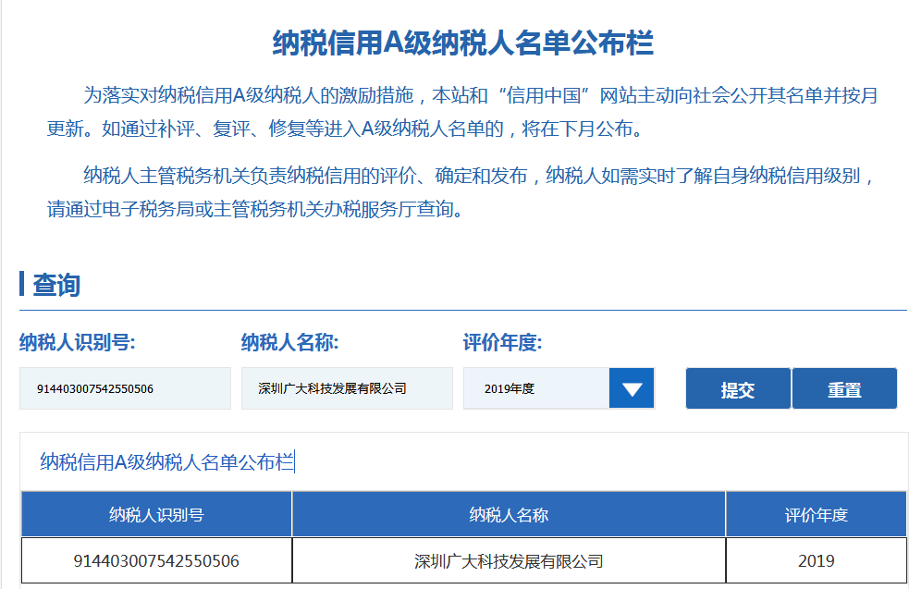Click the 查询 section heading

56,285
